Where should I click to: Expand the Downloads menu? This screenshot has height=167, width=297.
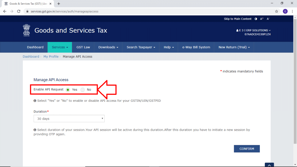(108, 47)
